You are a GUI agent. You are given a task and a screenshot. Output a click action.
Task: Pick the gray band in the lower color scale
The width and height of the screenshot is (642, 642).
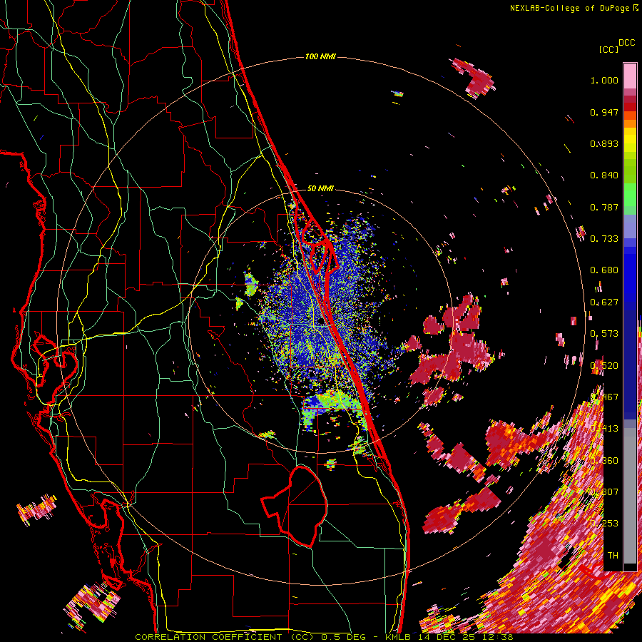coord(630,496)
